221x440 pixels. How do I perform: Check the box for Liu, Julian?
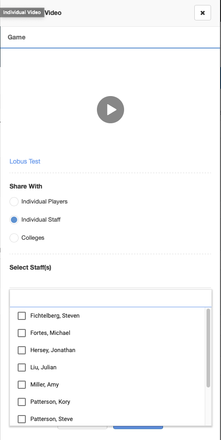click(22, 367)
